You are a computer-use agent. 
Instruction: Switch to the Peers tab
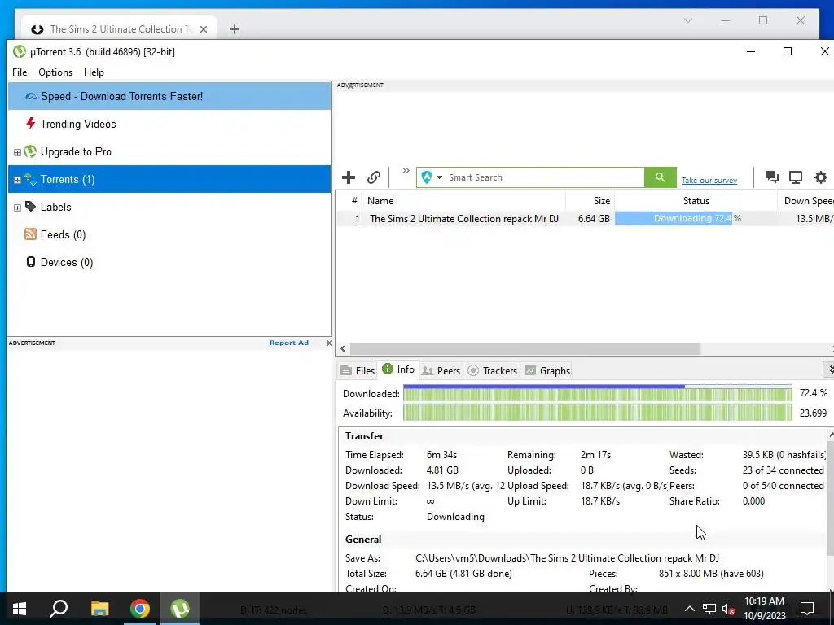pyautogui.click(x=441, y=370)
